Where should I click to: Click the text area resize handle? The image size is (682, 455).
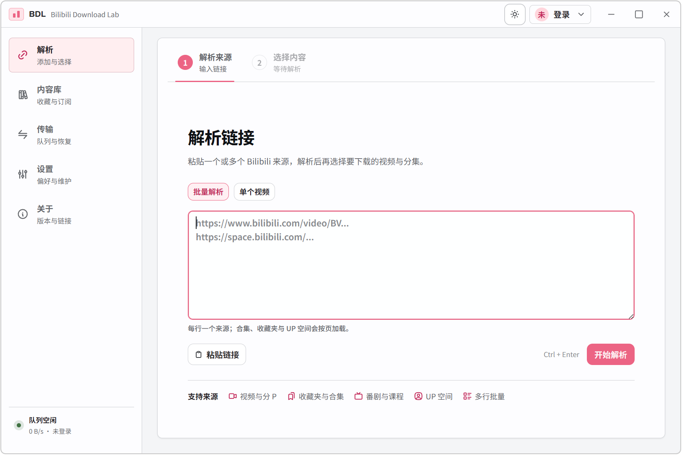pos(631,316)
